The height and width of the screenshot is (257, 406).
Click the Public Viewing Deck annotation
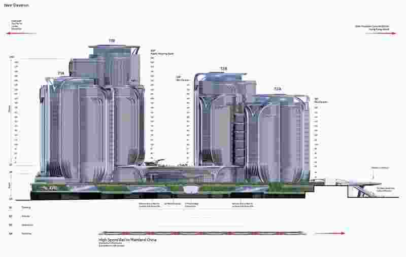pos(162,53)
